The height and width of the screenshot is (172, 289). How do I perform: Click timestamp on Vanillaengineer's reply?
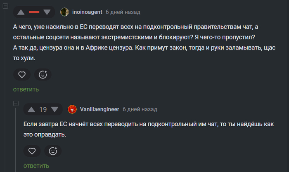pos(140,109)
